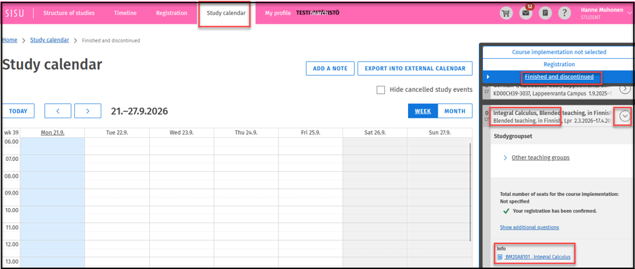Viewport: 635px width, 269px height.
Task: Collapse the Integral Calculus course card
Action: coord(625,117)
